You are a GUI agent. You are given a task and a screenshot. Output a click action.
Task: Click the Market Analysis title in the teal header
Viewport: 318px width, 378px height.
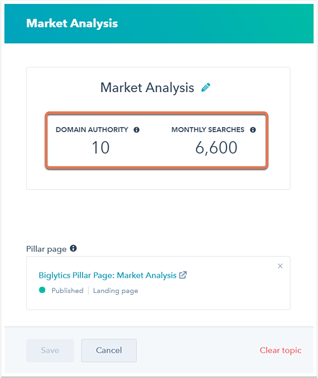[72, 24]
